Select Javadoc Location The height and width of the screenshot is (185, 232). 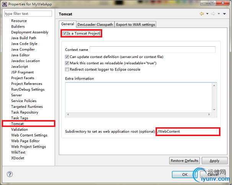coord(26,61)
